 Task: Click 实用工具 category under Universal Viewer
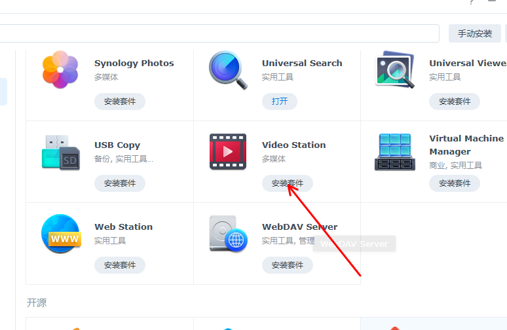coord(445,77)
